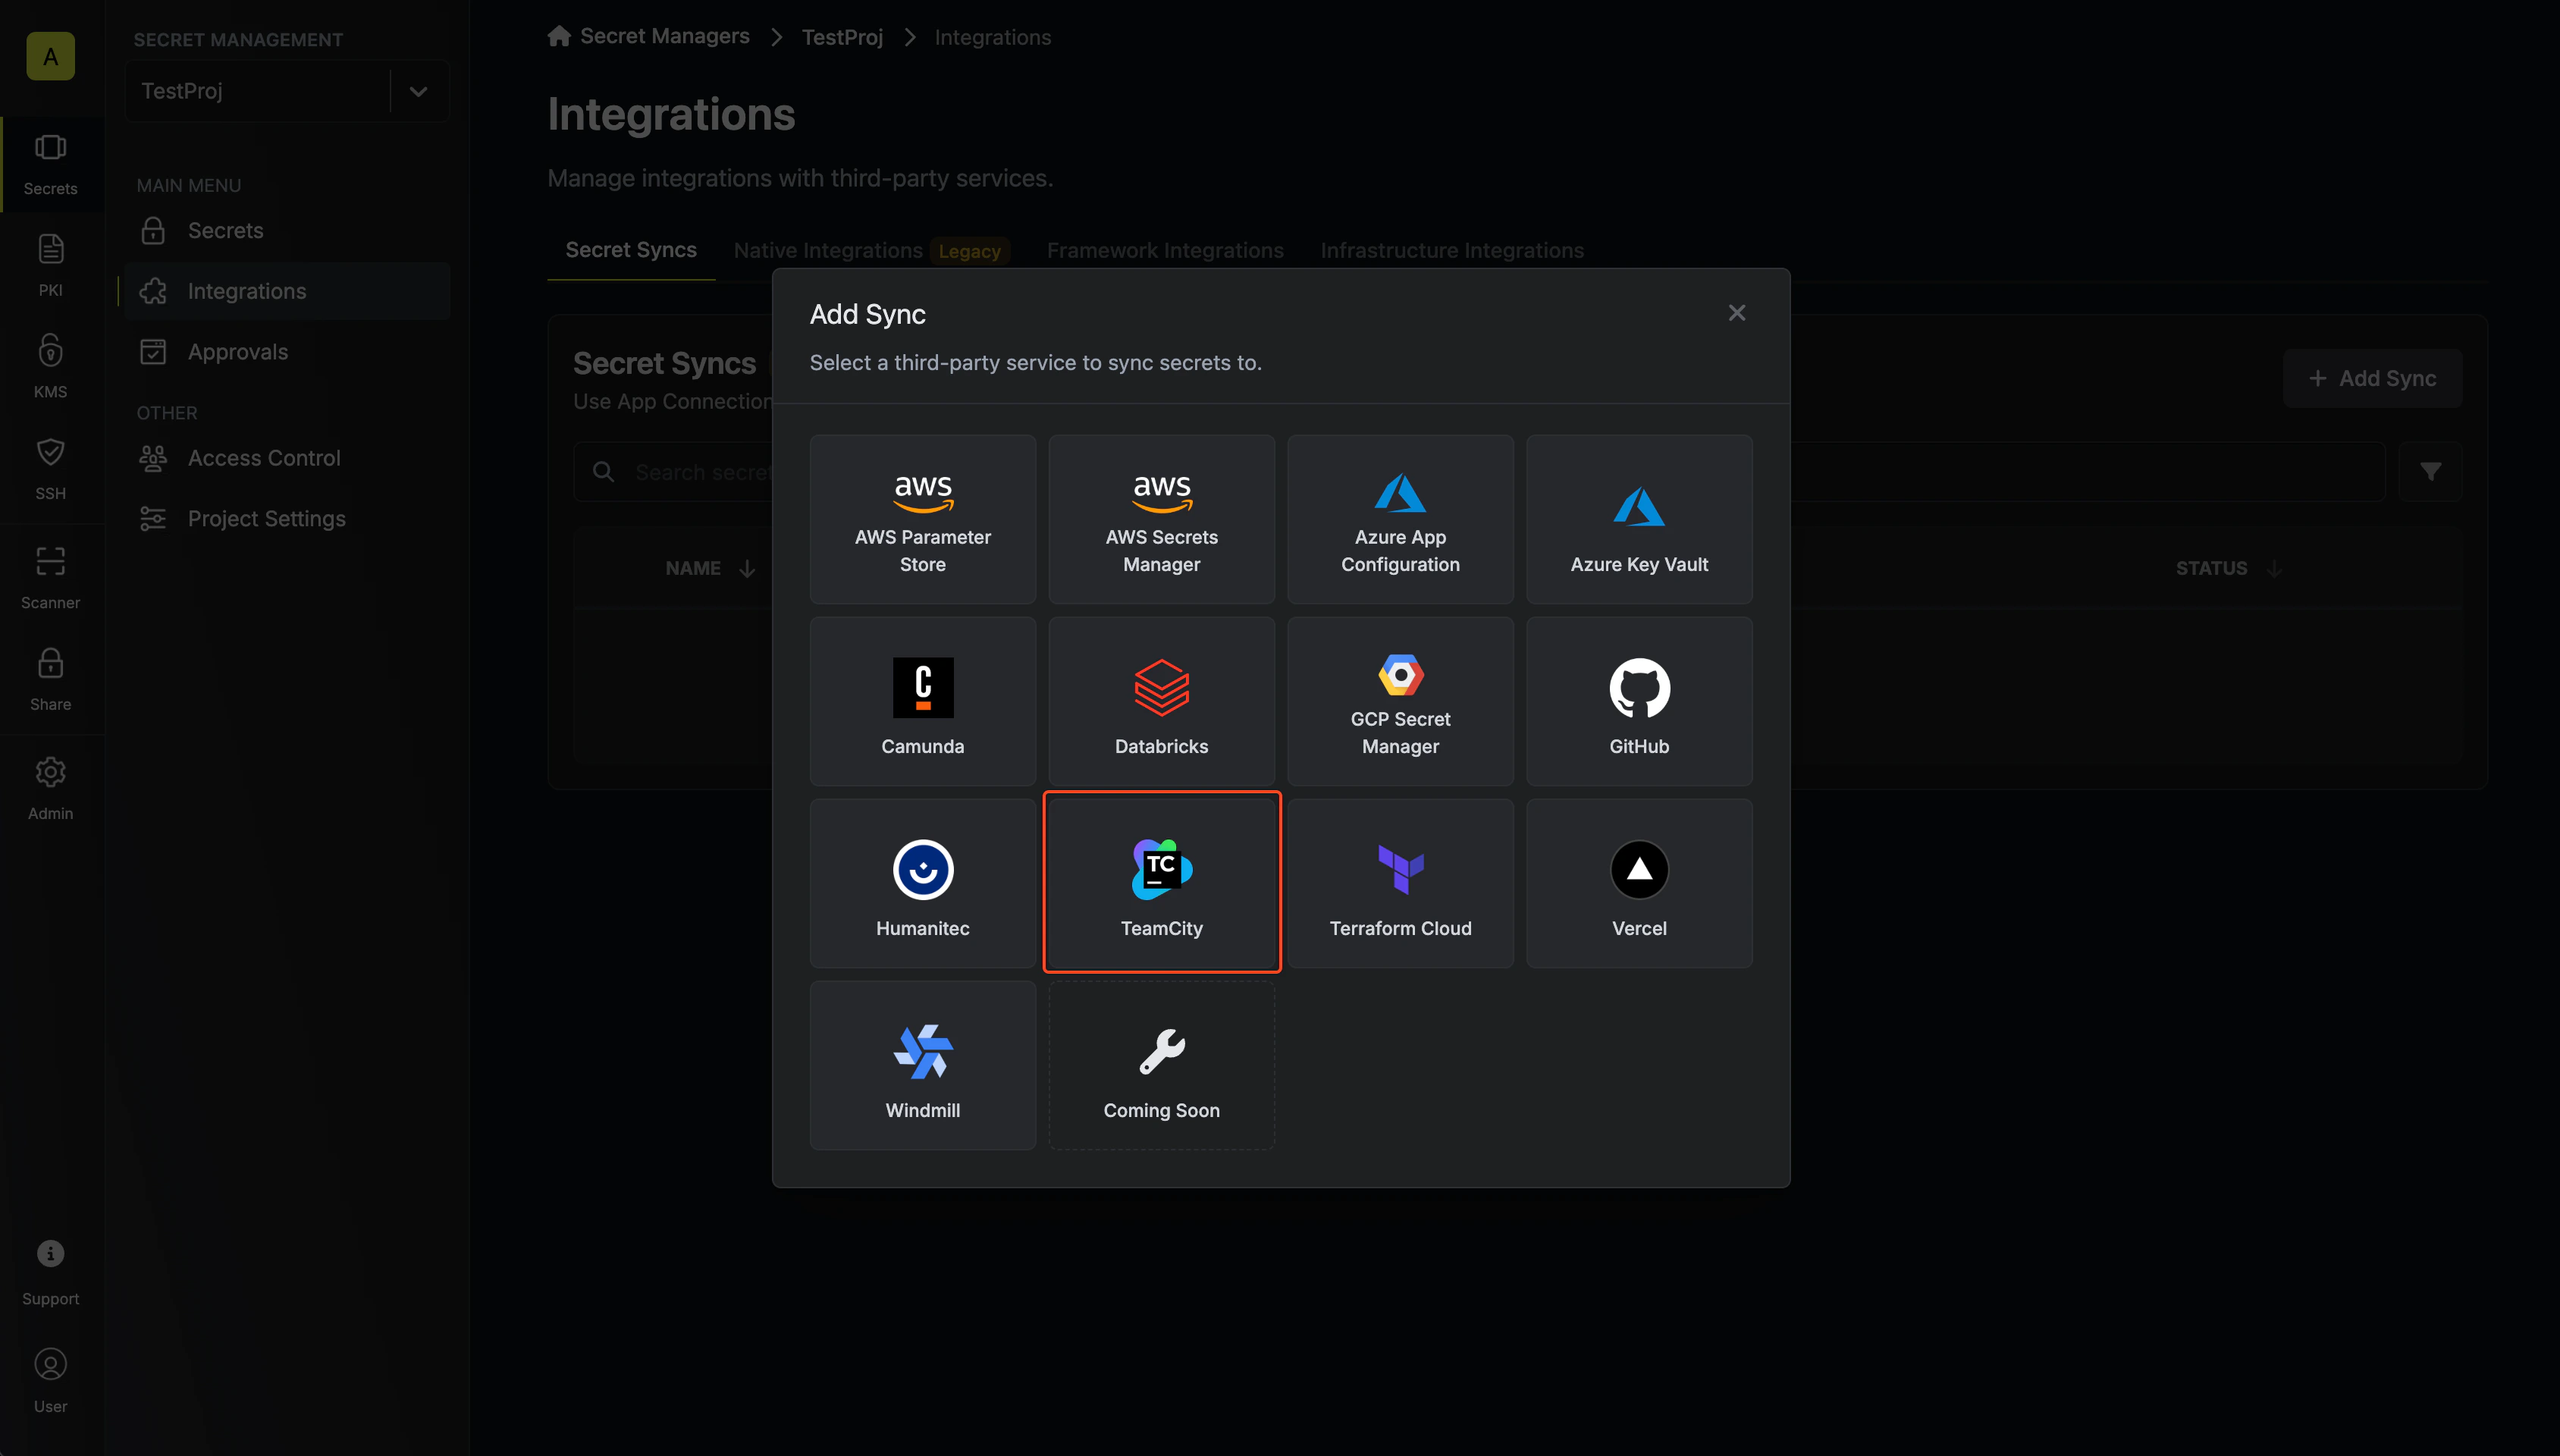Open the Scanner section
Screen dimensions: 2560x1456
click(x=51, y=577)
